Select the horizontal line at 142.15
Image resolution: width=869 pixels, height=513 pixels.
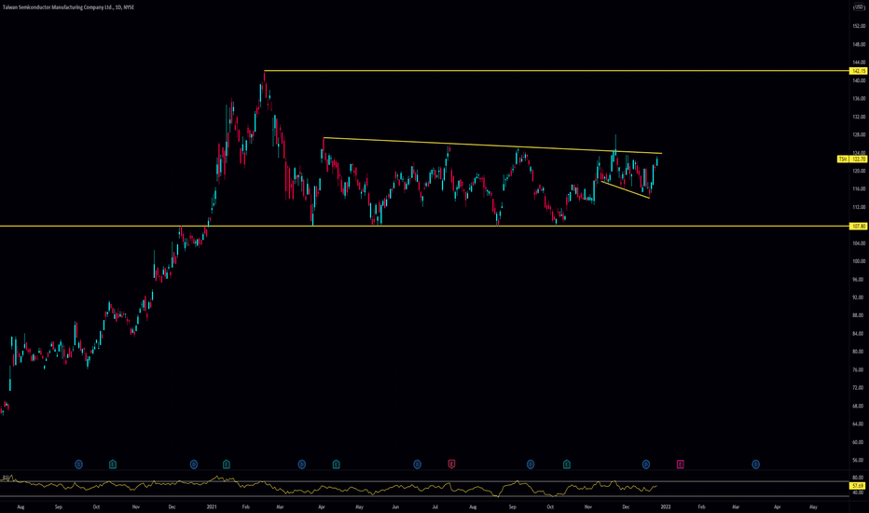click(557, 71)
